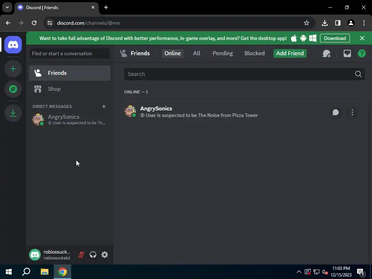Open the Shop page
Viewport: 372px width, 279px height.
[70, 89]
